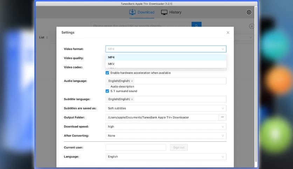Open the interface Language dropdown
293x169 pixels.
click(x=166, y=157)
